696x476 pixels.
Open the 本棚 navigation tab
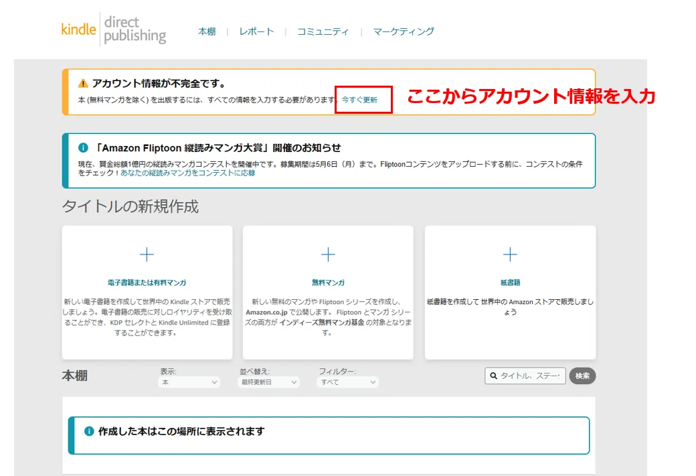pos(207,31)
